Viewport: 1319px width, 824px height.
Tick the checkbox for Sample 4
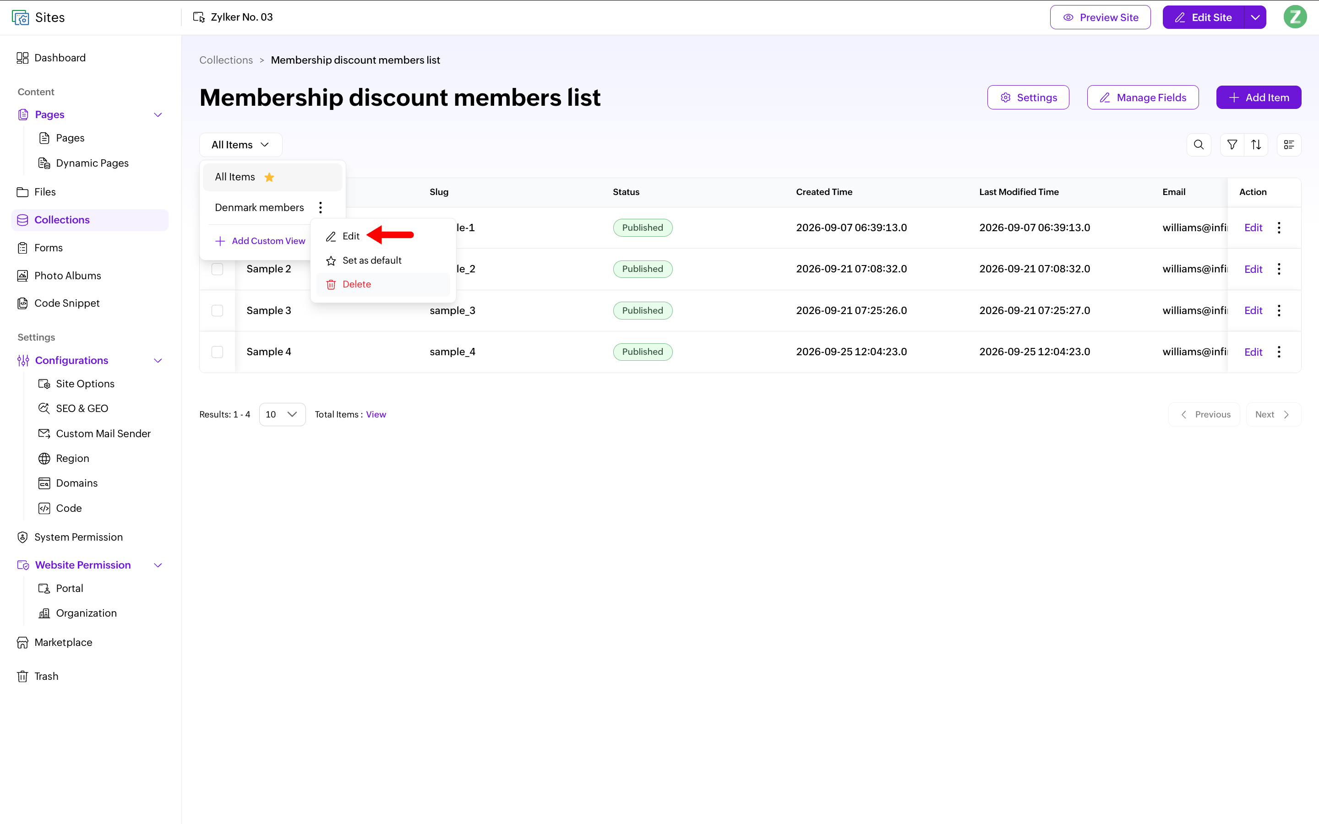click(x=218, y=352)
